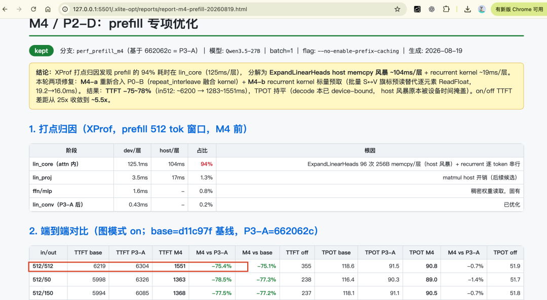Click the host/层 column header
This screenshot has width=547, height=300.
pos(170,151)
